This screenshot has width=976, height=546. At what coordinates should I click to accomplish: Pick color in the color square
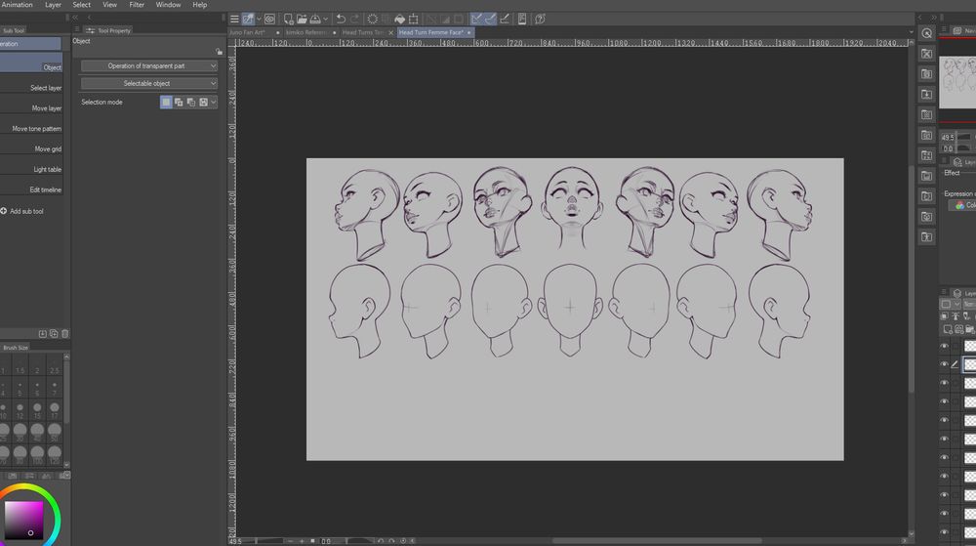(x=23, y=520)
